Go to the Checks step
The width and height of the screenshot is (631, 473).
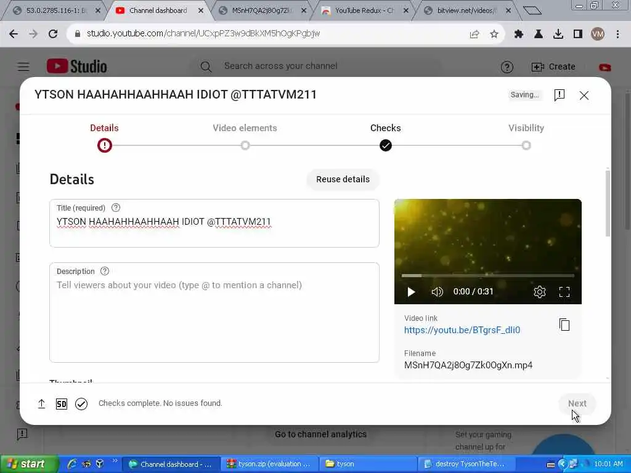[386, 137]
